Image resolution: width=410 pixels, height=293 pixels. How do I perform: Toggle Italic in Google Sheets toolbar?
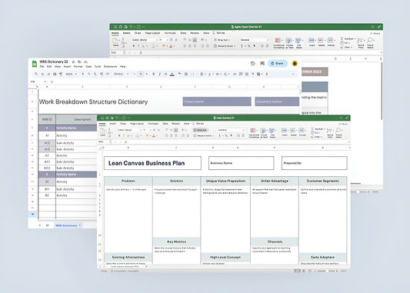pos(159,75)
